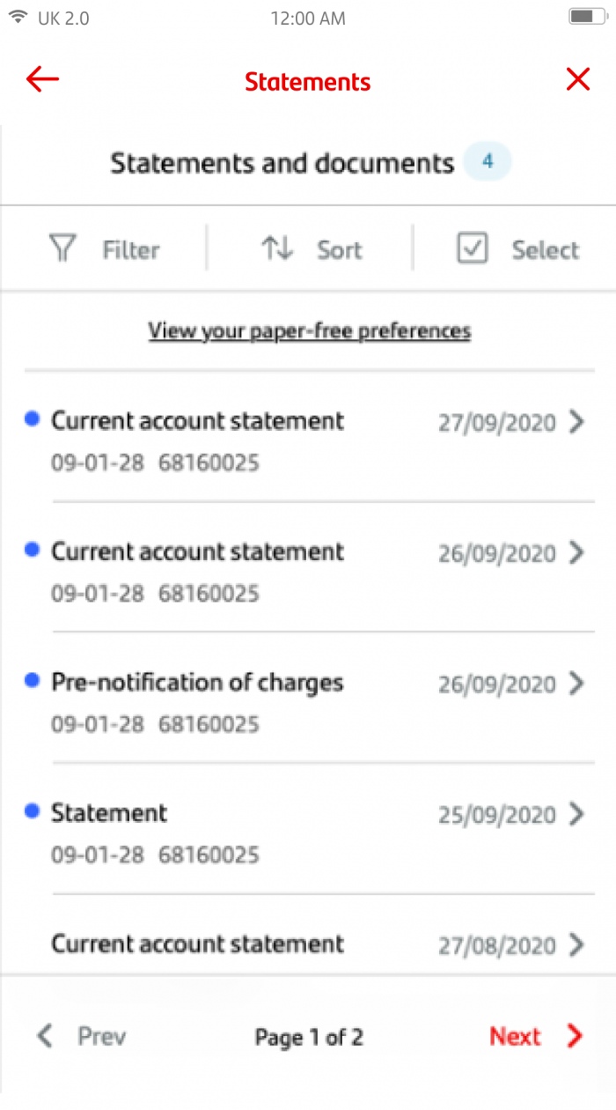616x1110 pixels.
Task: Open the Filter options for statements
Action: (x=106, y=248)
